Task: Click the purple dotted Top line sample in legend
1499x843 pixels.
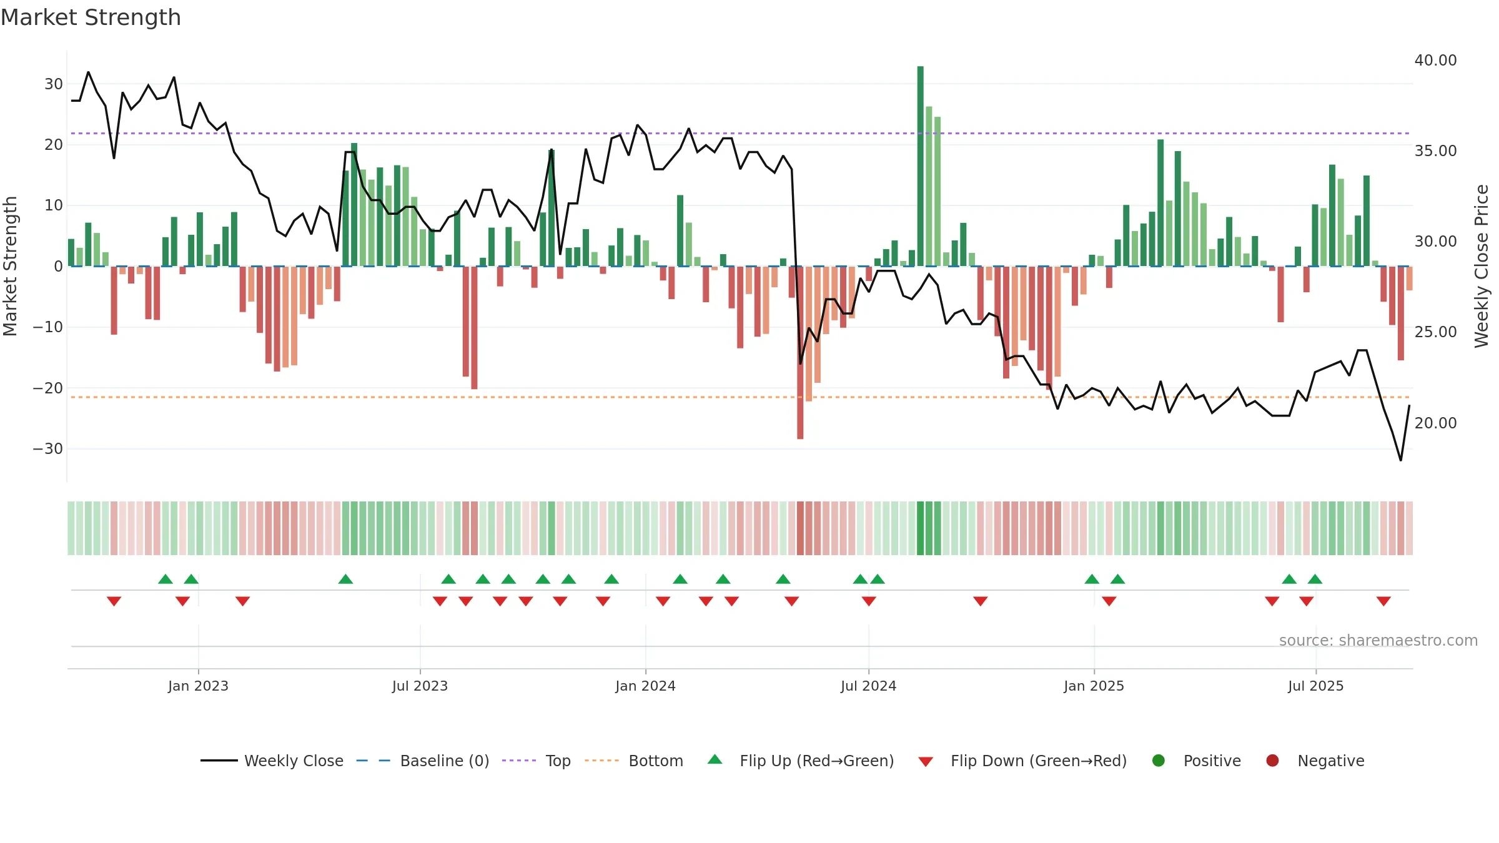Action: [x=519, y=761]
